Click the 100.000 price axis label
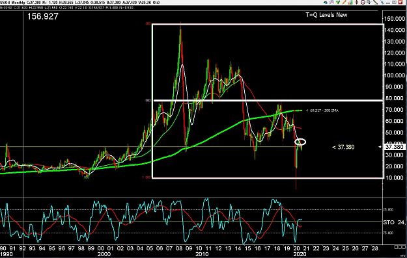 394,75
